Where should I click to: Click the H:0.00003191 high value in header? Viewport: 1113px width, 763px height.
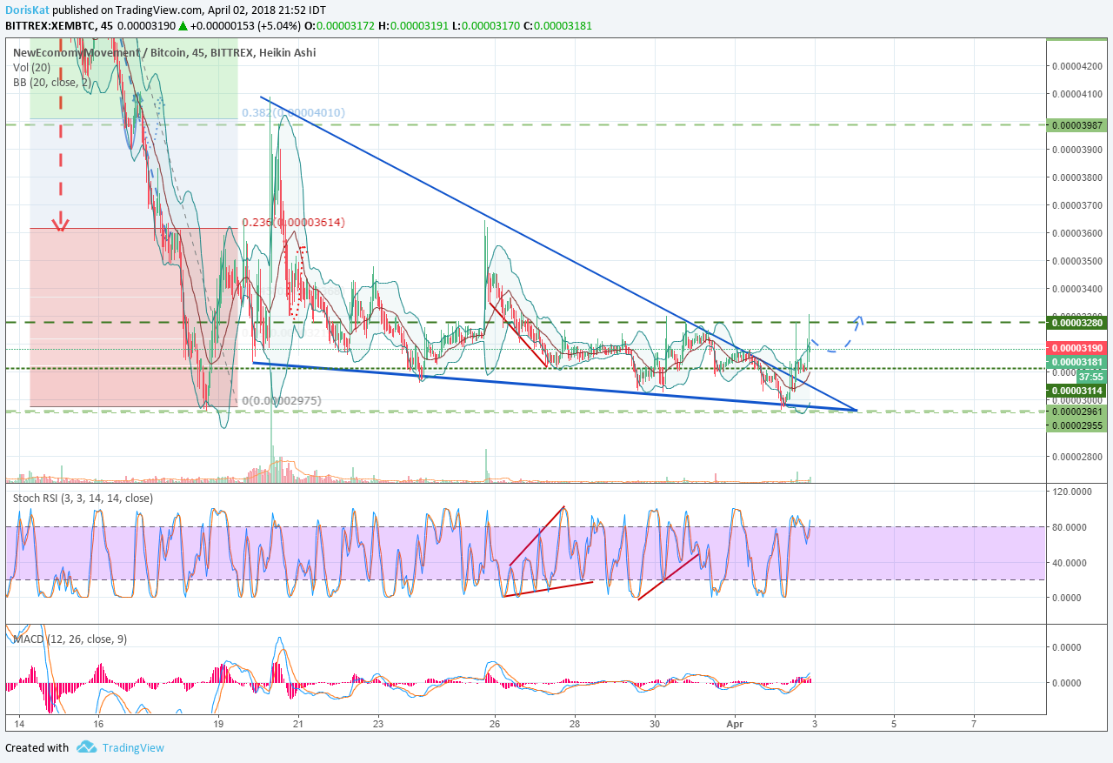tap(414, 25)
